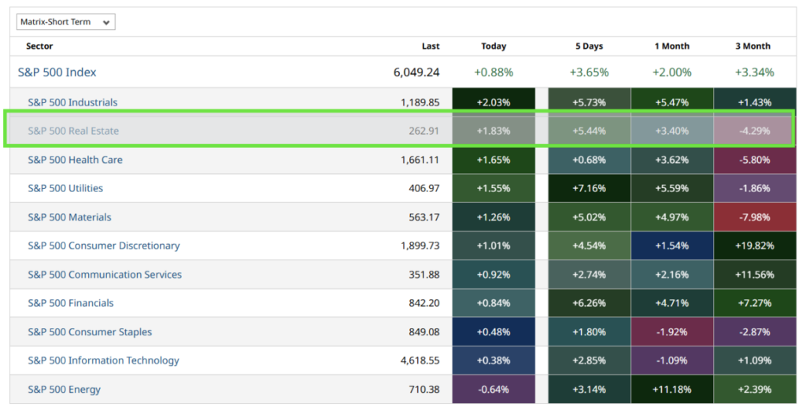806x414 pixels.
Task: Select the Utilities 5 Days cell +7.16%
Action: 589,188
